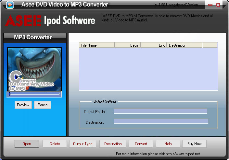Click the Output Porfile field

[x=160, y=111]
